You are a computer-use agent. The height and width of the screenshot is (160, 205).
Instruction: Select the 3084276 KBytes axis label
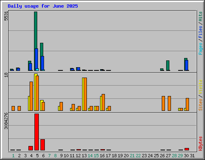[6, 121]
